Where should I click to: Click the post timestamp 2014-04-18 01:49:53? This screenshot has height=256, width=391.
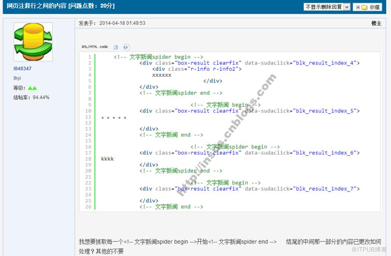(122, 23)
